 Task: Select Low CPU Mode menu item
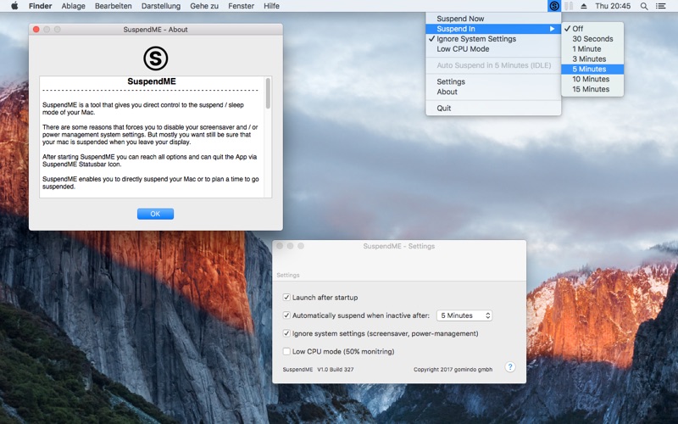[x=493, y=49]
